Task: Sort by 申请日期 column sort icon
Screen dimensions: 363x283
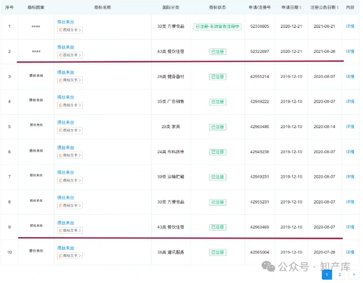Action: tap(301, 7)
